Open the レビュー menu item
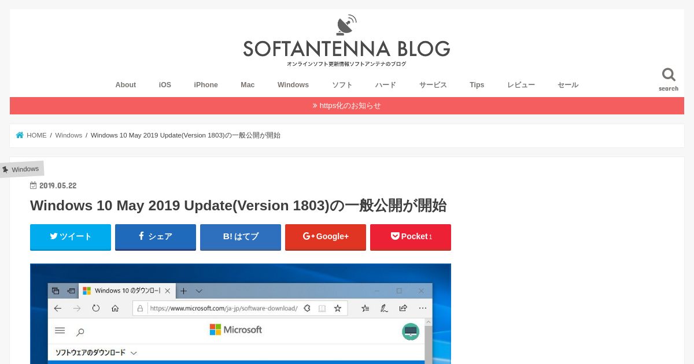This screenshot has height=364, width=694. [x=521, y=85]
